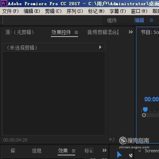Screen dimensions: 159x159
Task: Open the 标记(M) menu
Action: pyautogui.click(x=96, y=11)
